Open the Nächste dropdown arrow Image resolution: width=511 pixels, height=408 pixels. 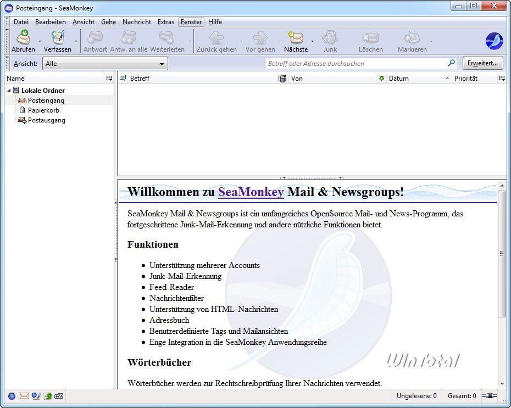click(x=312, y=41)
